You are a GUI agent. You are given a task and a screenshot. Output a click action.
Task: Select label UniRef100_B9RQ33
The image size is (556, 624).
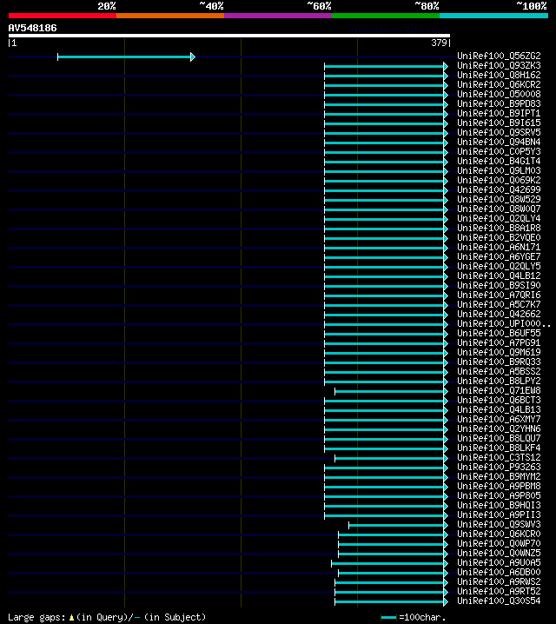pyautogui.click(x=499, y=362)
